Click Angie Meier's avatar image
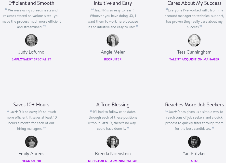This screenshot has width=226, height=163. 113,40
